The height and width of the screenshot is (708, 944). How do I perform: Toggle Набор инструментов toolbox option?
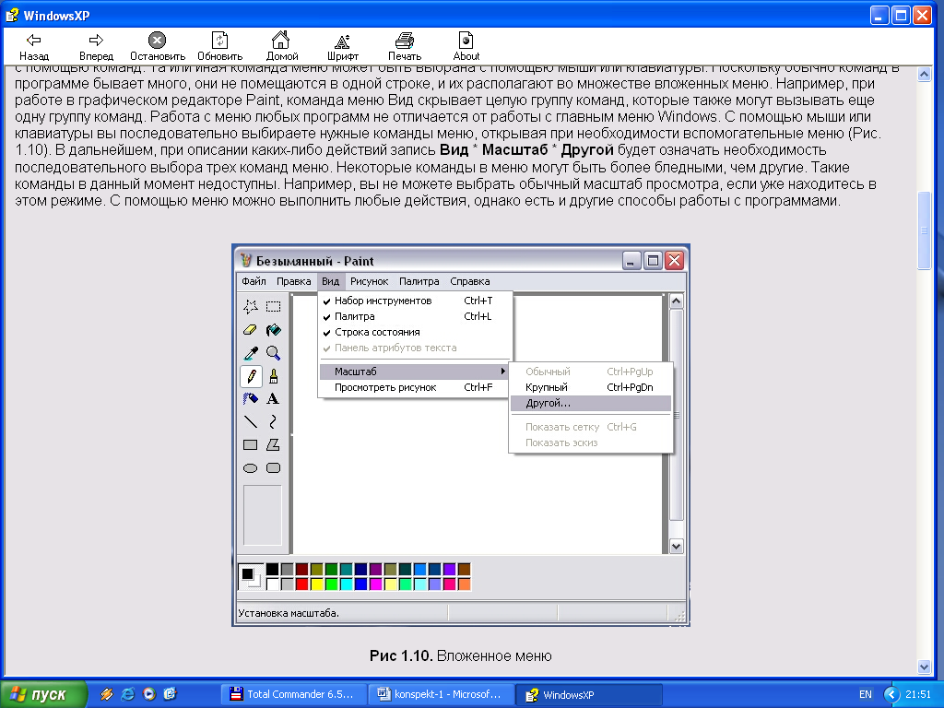pos(415,301)
